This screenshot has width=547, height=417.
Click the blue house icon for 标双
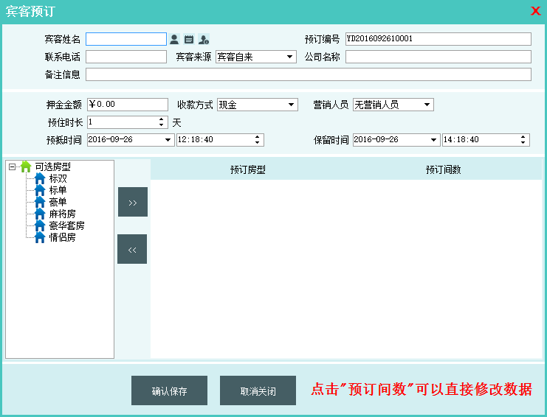(x=40, y=178)
